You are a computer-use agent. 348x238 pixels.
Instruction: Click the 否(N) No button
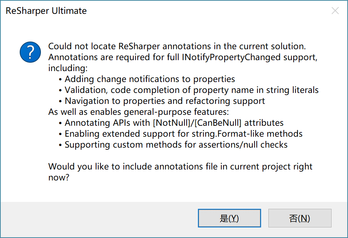tap(300, 218)
